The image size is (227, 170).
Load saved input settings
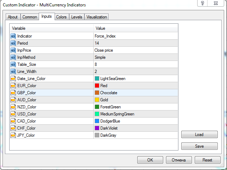[199, 135]
